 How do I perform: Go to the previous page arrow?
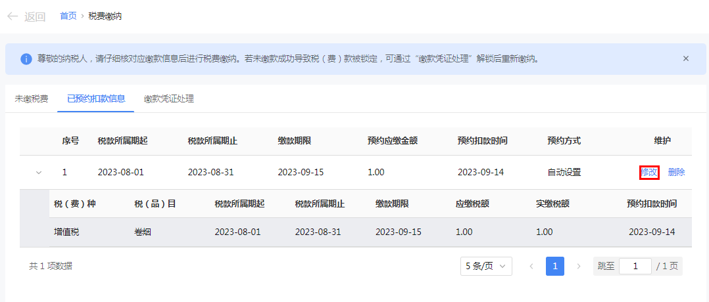pyautogui.click(x=531, y=267)
